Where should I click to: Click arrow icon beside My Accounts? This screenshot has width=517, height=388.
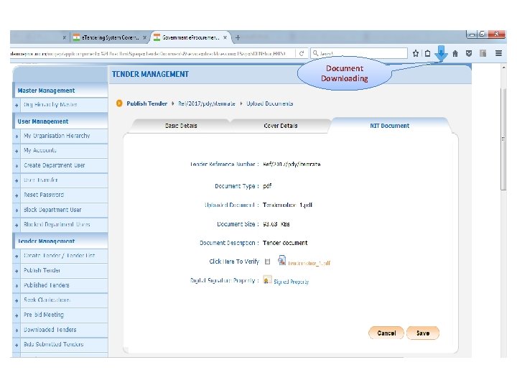tap(17, 151)
